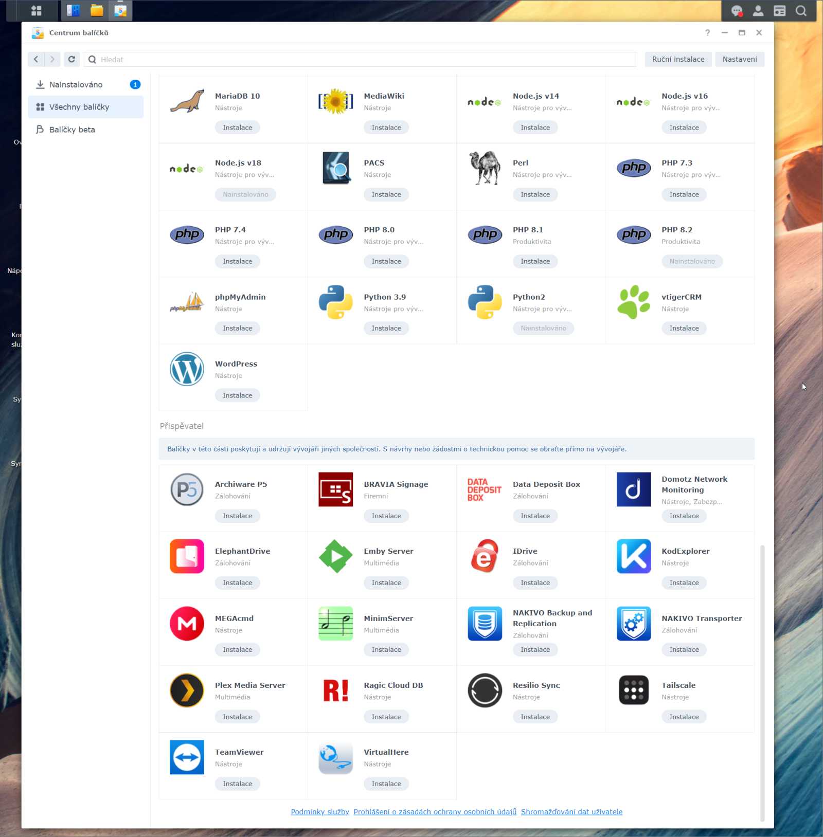The width and height of the screenshot is (823, 837).
Task: Click the TeamViewer icon
Action: 187,757
